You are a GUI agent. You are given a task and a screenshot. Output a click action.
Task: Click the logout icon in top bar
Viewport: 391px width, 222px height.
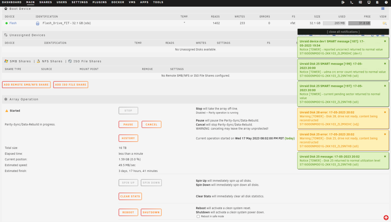[343, 2]
